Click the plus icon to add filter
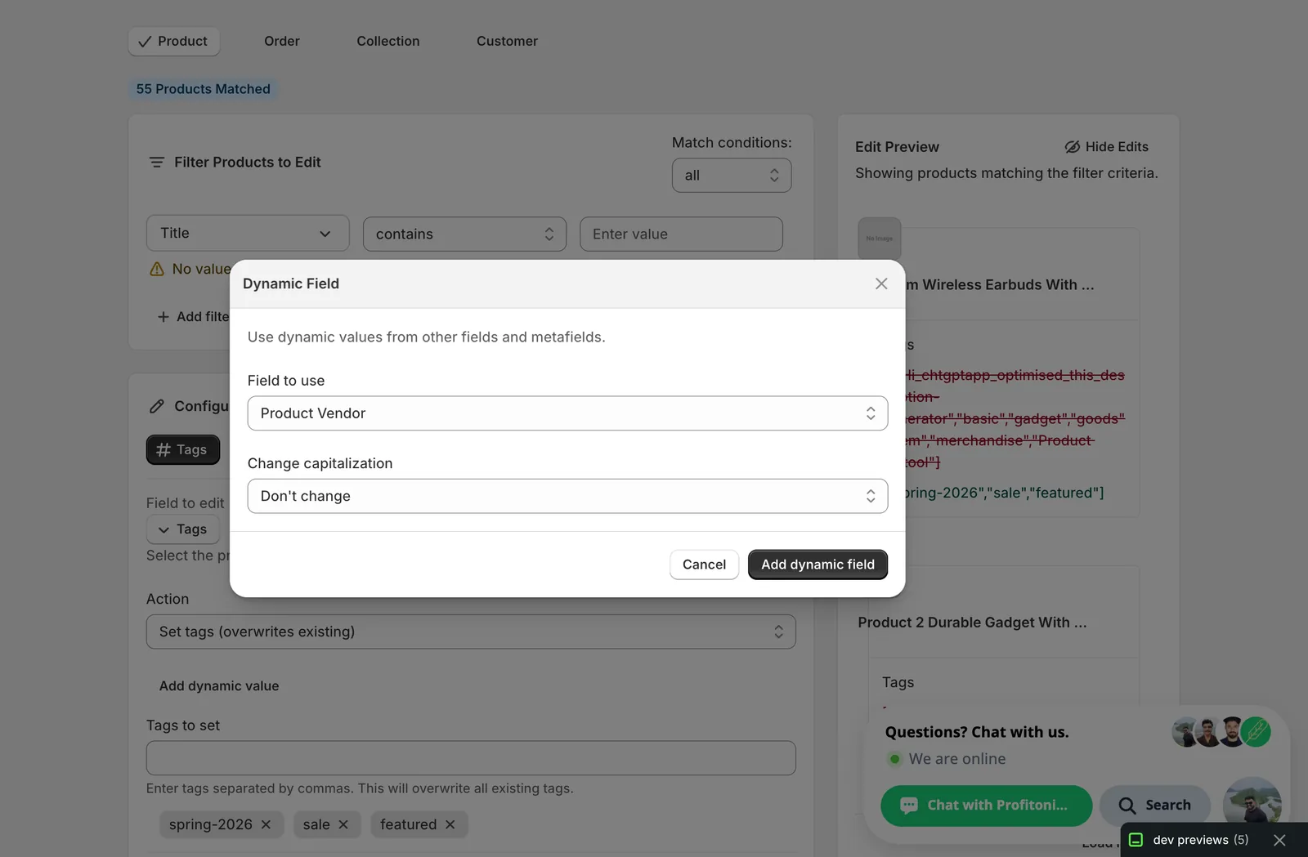1308x857 pixels. coord(163,316)
